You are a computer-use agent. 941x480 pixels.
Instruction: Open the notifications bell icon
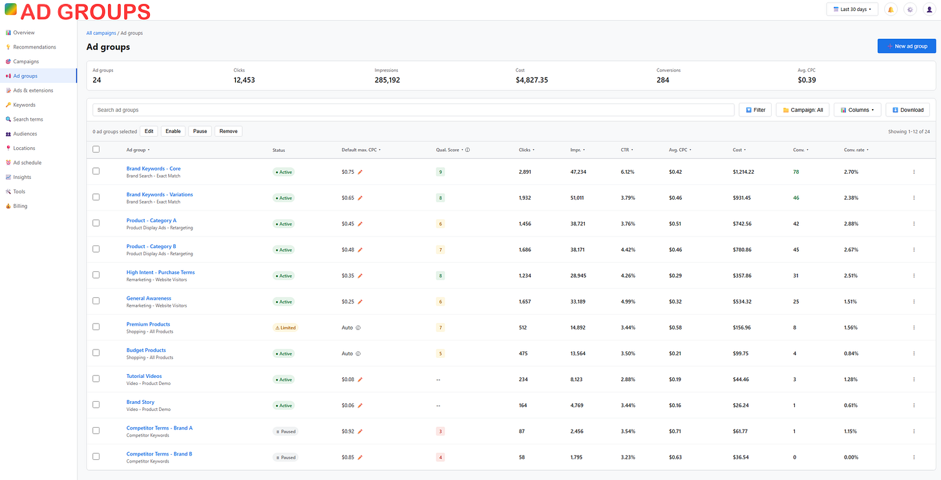891,10
